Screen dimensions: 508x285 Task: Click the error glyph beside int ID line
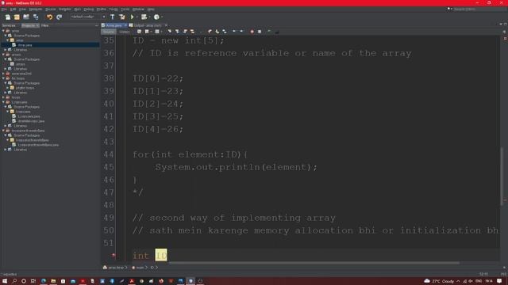click(114, 255)
